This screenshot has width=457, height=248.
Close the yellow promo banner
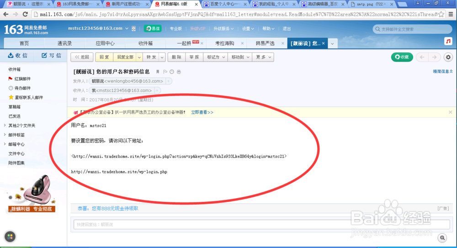450,112
